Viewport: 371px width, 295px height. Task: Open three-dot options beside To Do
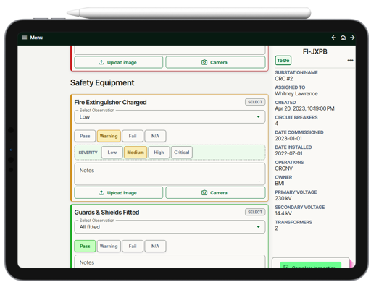(350, 61)
